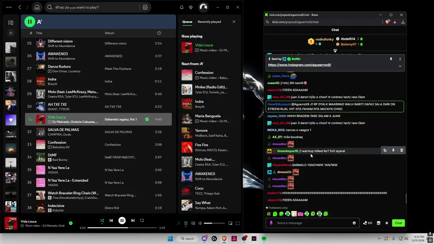Click green pause button in playlist header
Image resolution: width=434 pixels, height=244 pixels.
tap(30, 22)
